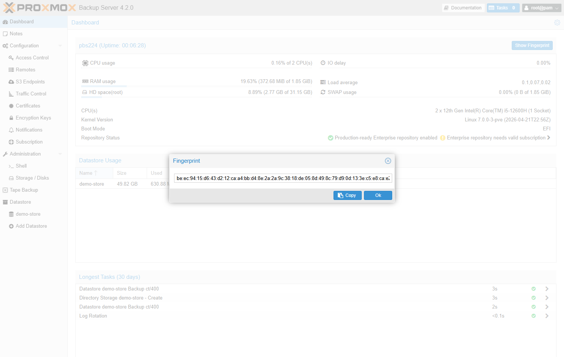Click the Proxmox logo
The image size is (564, 357).
[39, 8]
